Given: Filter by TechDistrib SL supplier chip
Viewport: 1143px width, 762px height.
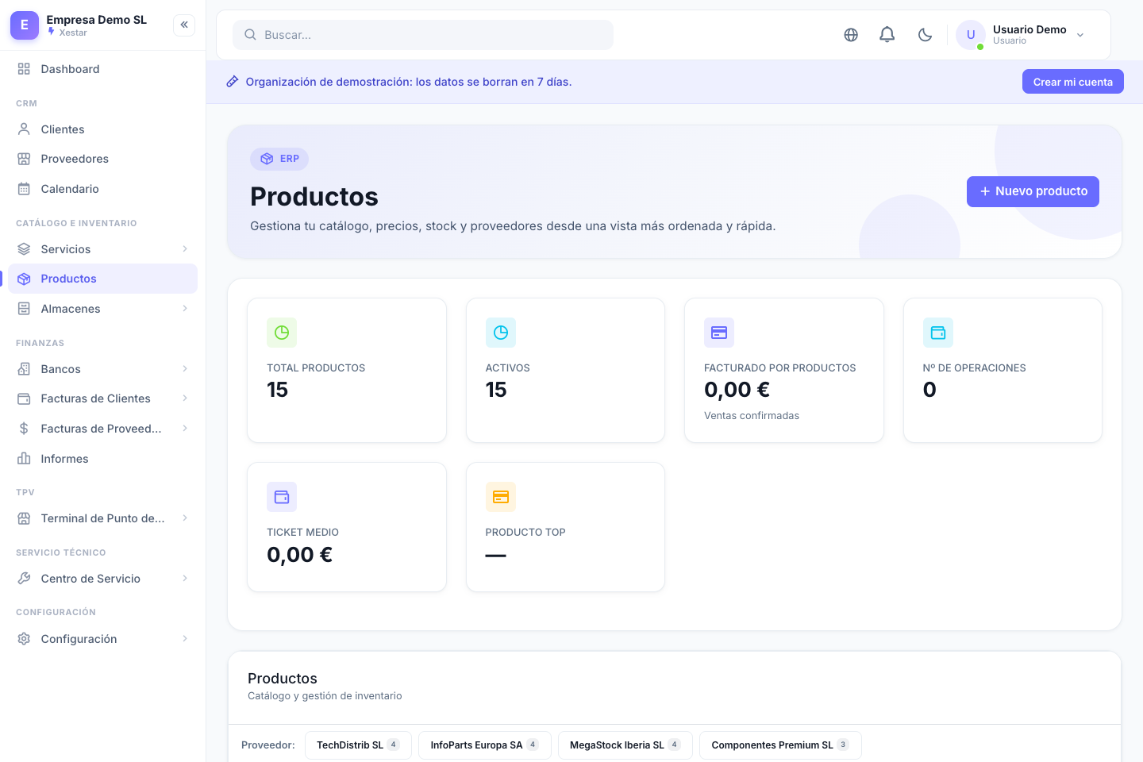Looking at the screenshot, I should point(358,745).
